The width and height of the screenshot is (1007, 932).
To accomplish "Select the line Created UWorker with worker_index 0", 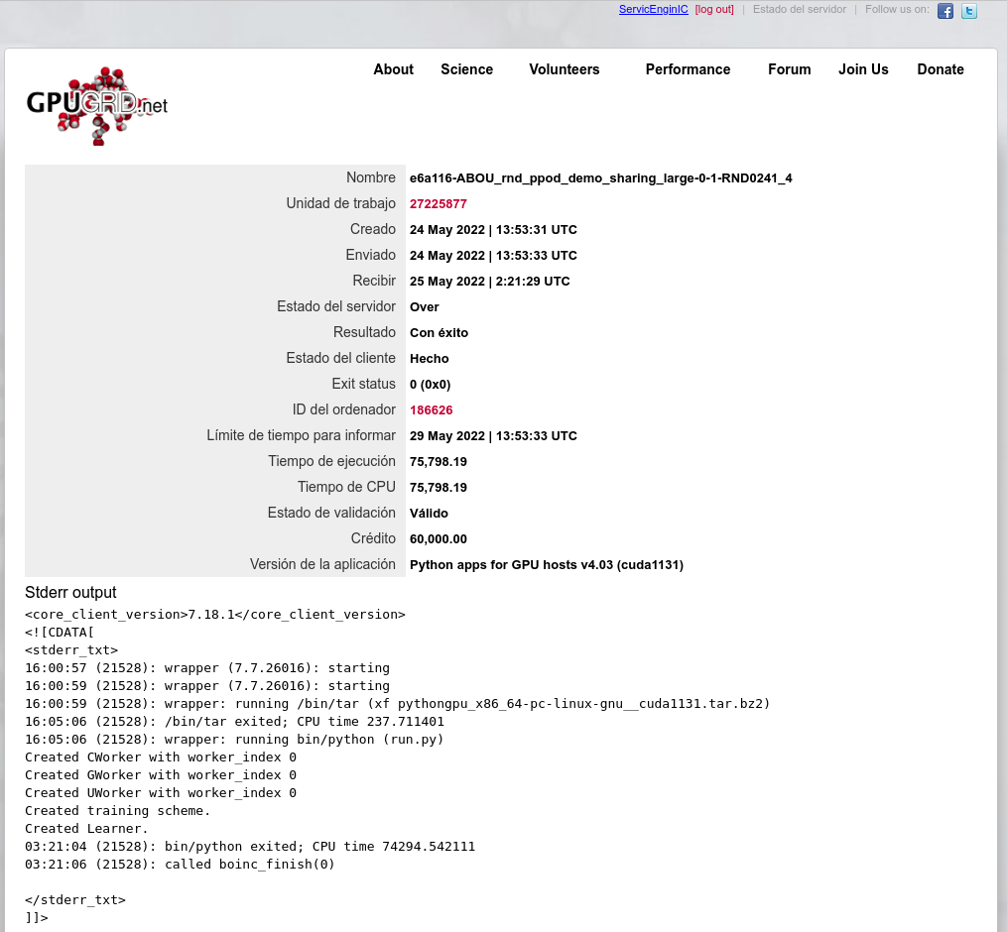I will click(x=161, y=793).
